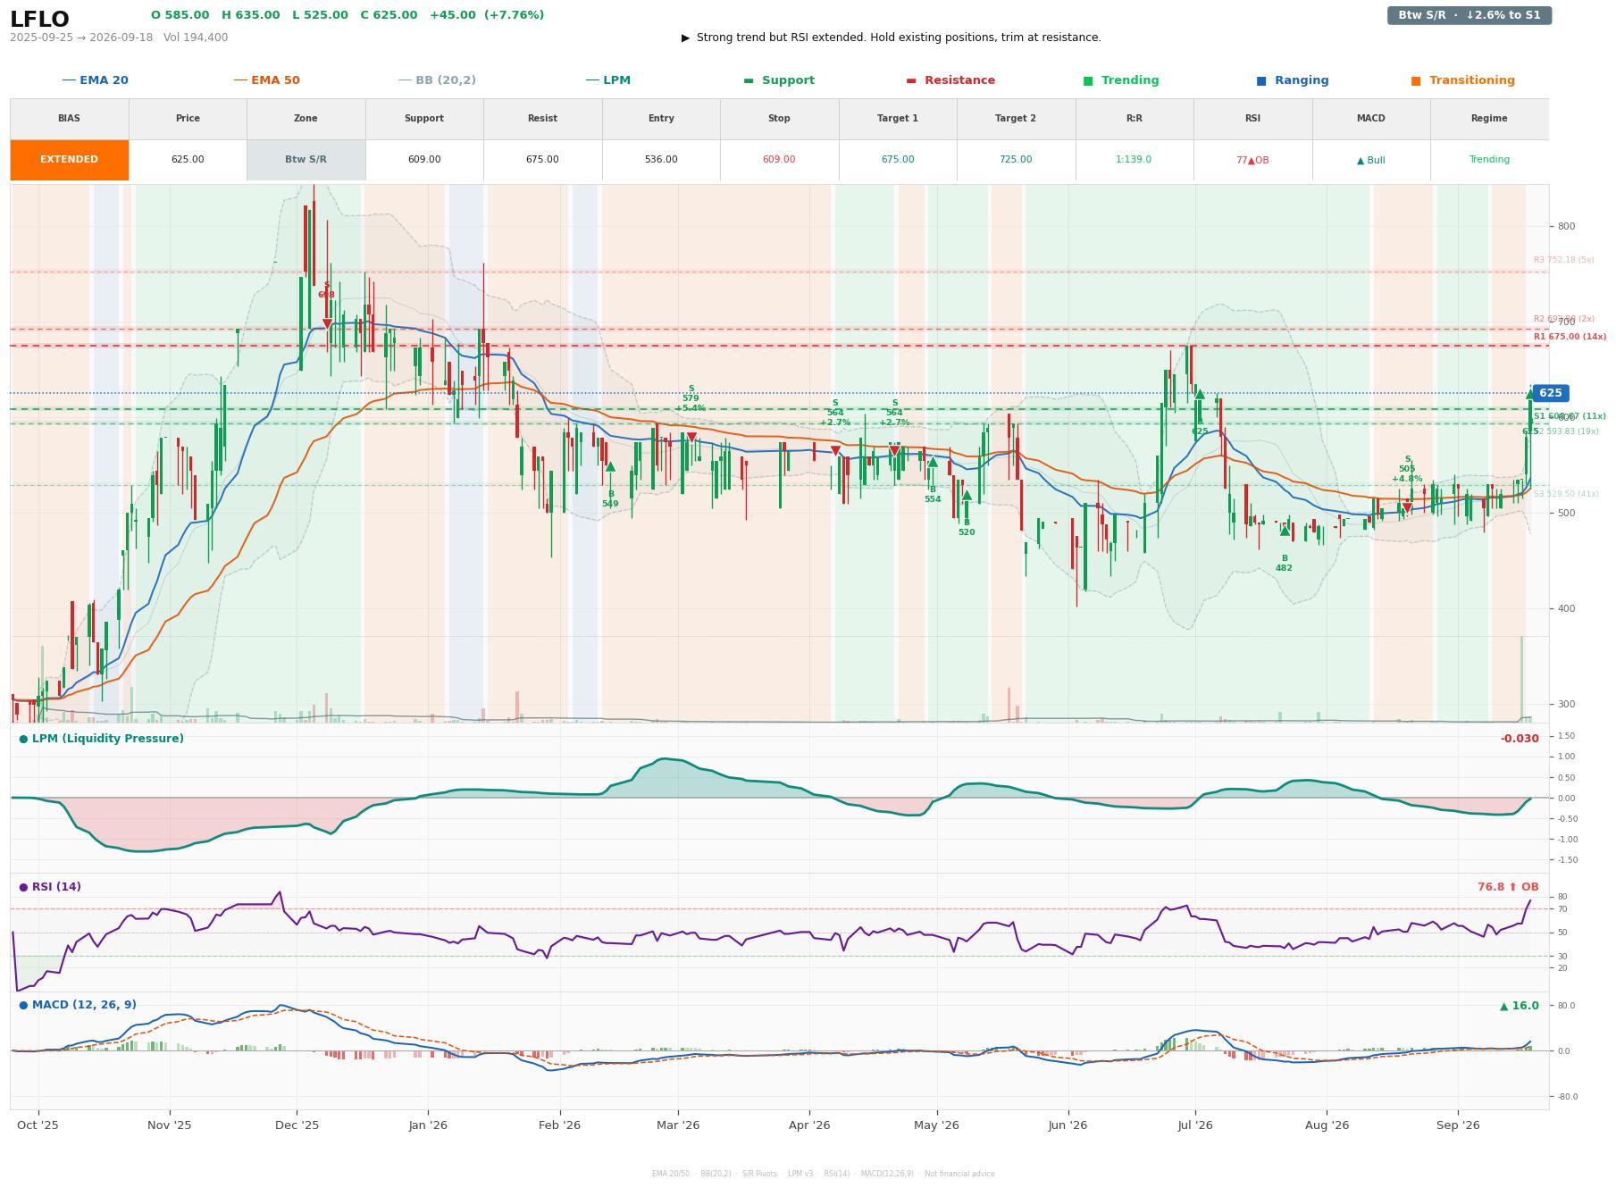Click the Vol 194,400 text

(x=196, y=38)
